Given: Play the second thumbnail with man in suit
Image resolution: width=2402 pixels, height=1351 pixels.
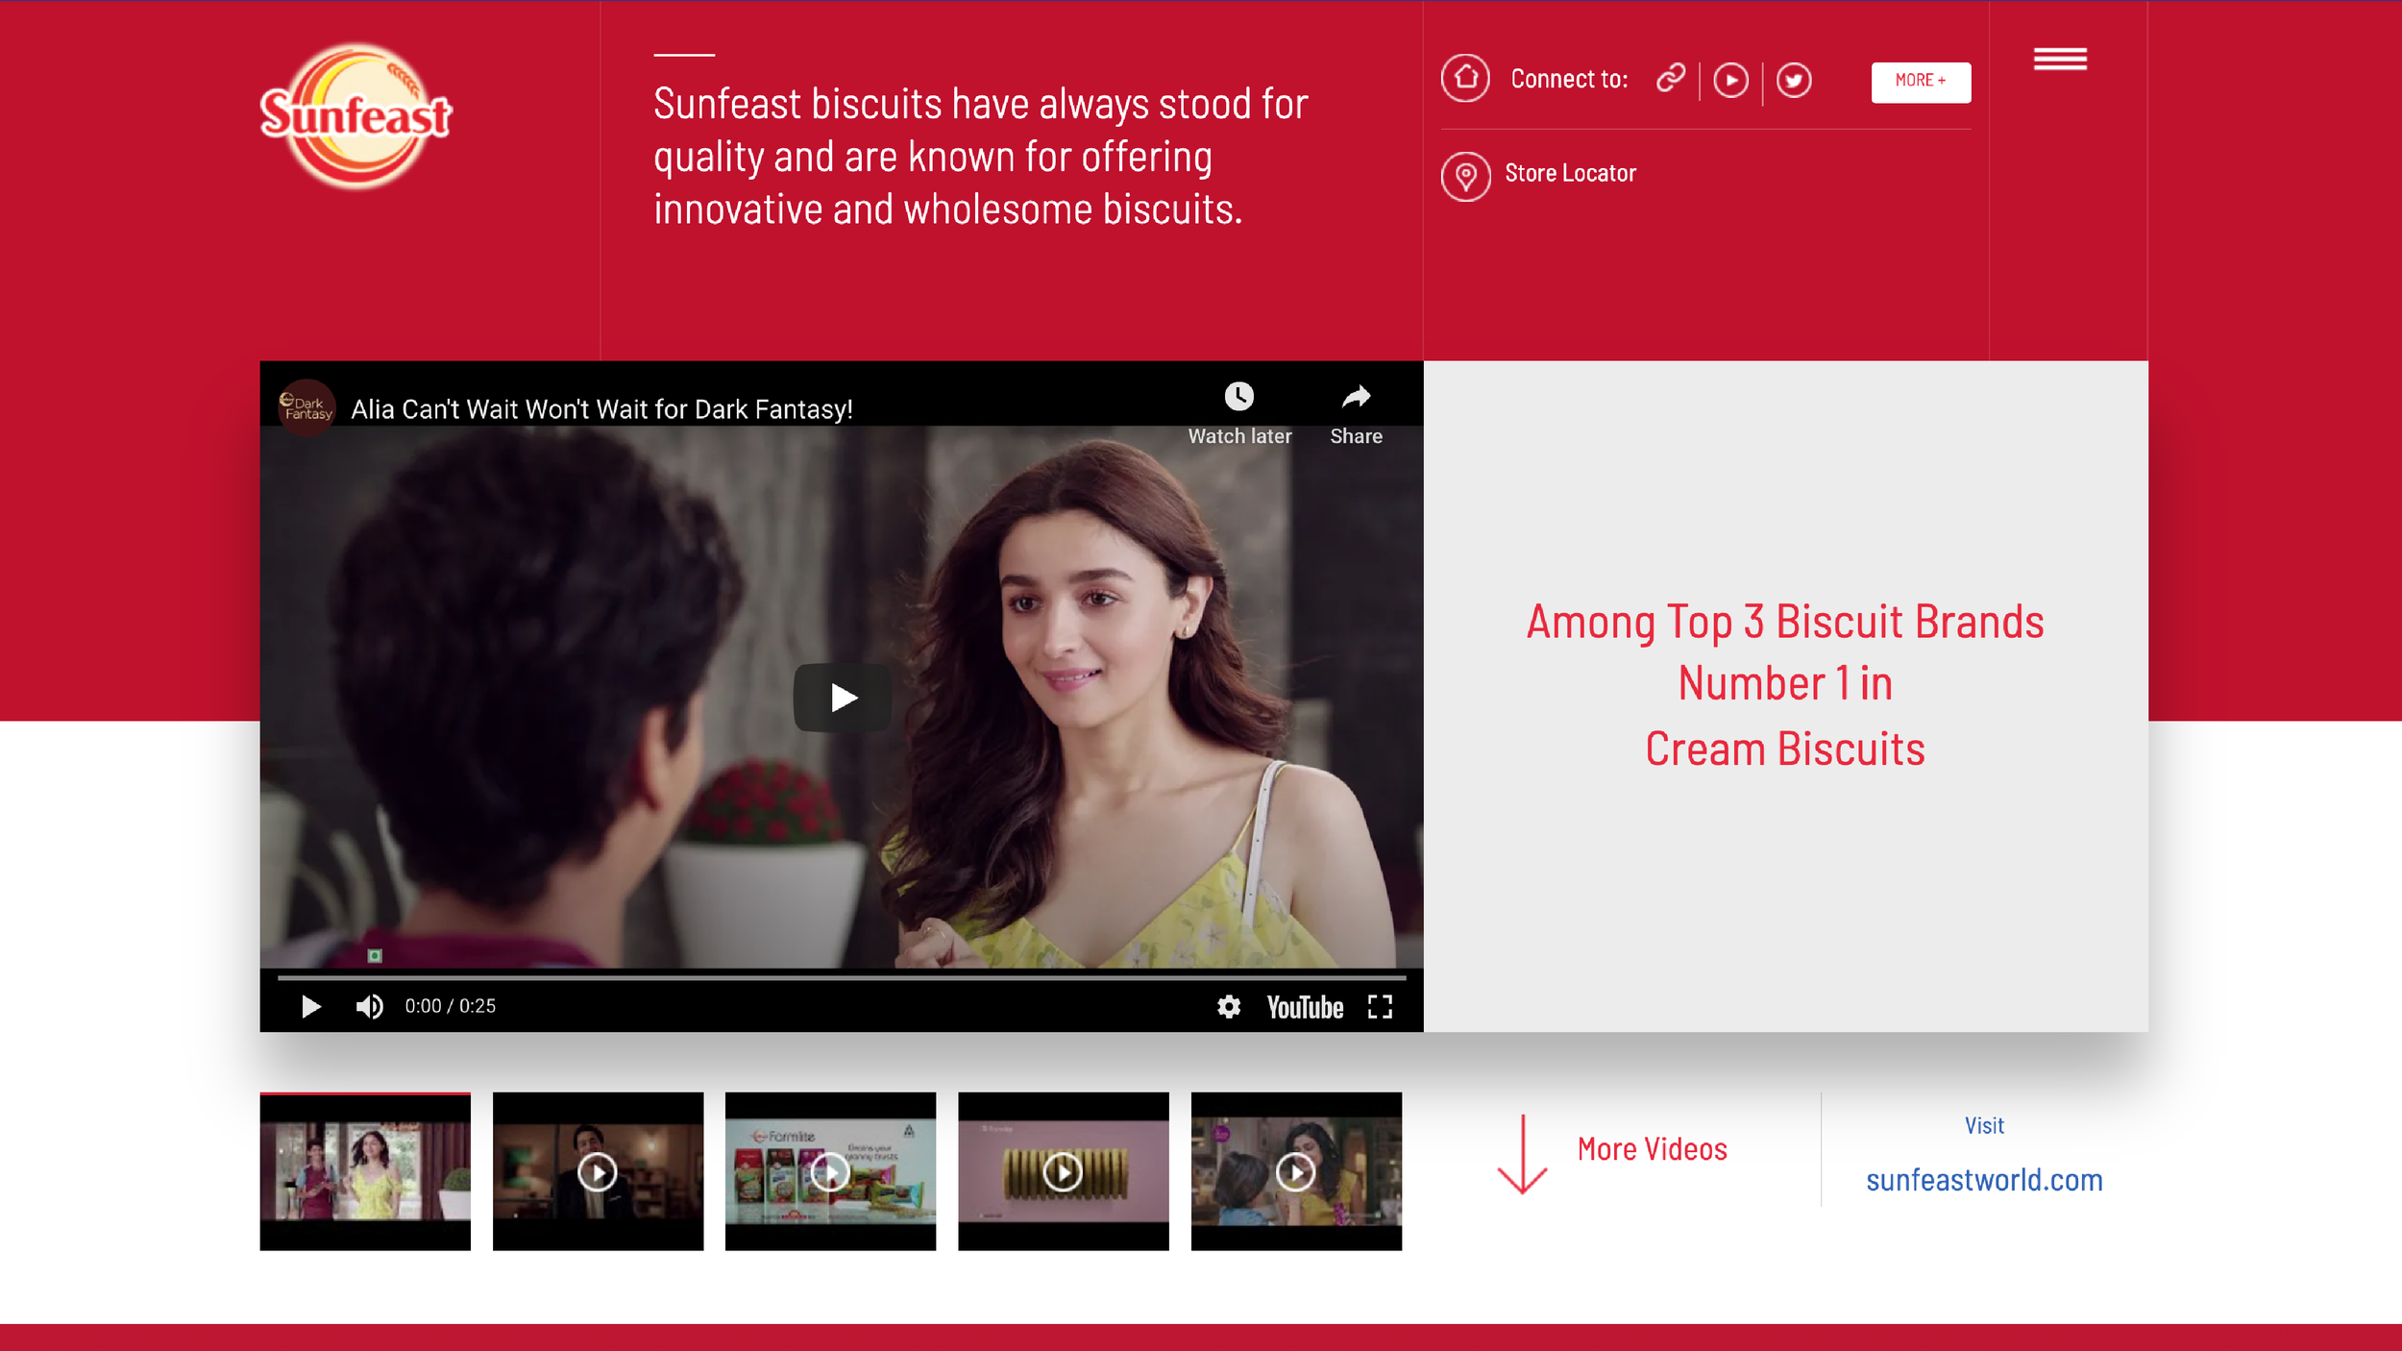Looking at the screenshot, I should coord(598,1171).
